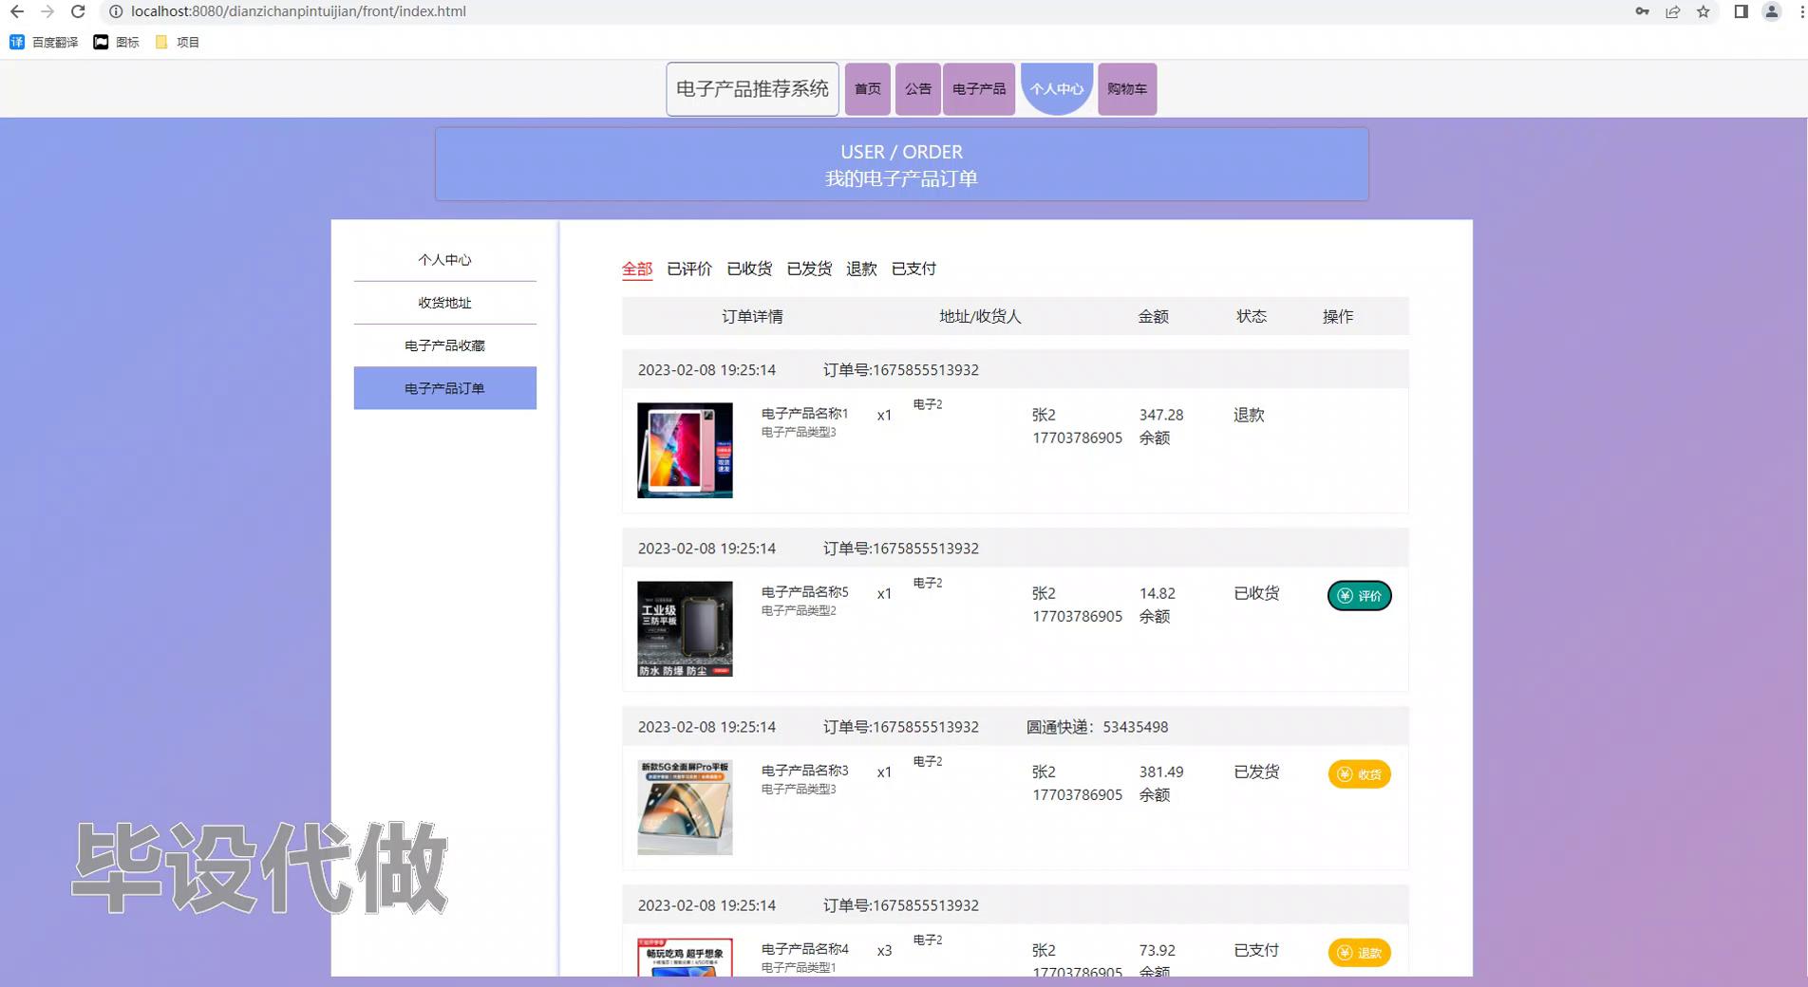Open 百度翻译 bookmark

click(x=44, y=42)
